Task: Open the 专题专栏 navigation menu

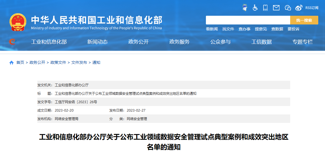Action: (x=303, y=42)
